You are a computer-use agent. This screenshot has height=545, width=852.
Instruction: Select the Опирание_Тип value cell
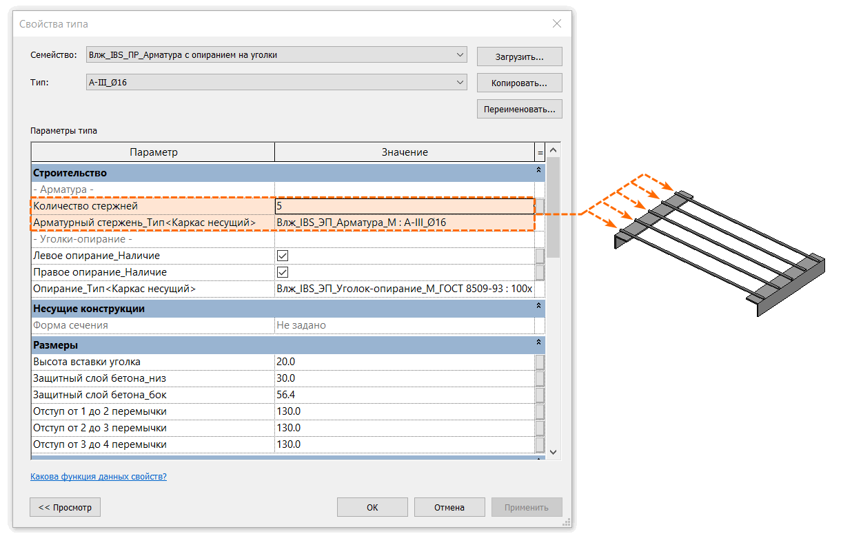(x=404, y=289)
